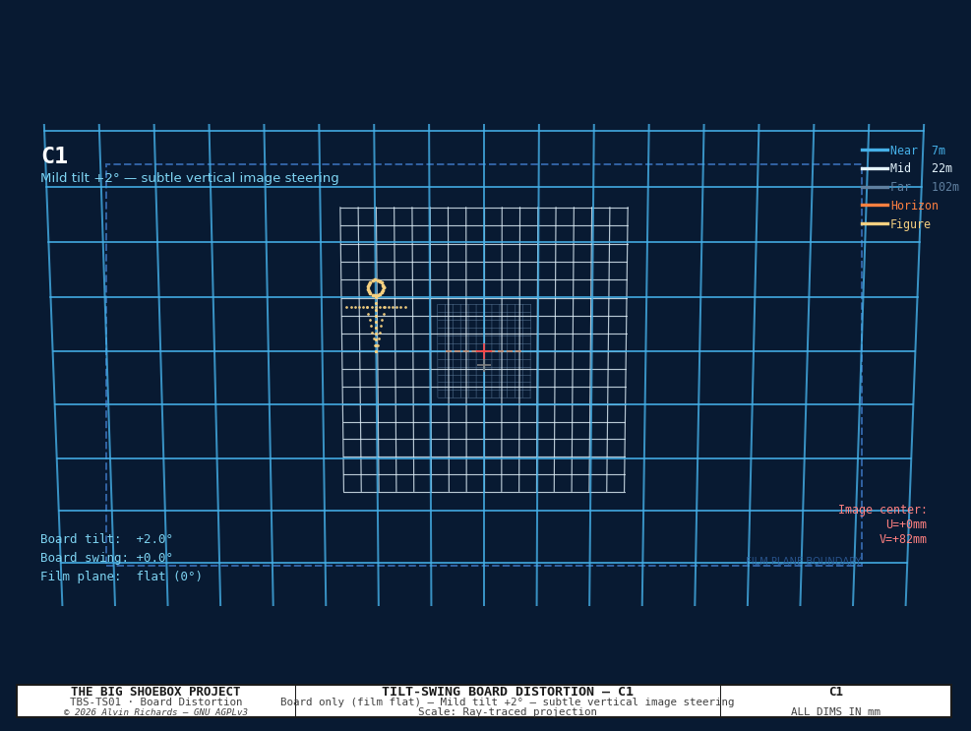The height and width of the screenshot is (731, 971).
Task: Click the 22m distance value
Action: (941, 168)
